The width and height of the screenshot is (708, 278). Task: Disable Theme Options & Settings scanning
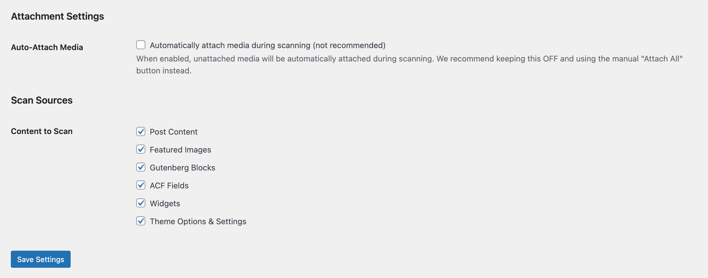[141, 221]
